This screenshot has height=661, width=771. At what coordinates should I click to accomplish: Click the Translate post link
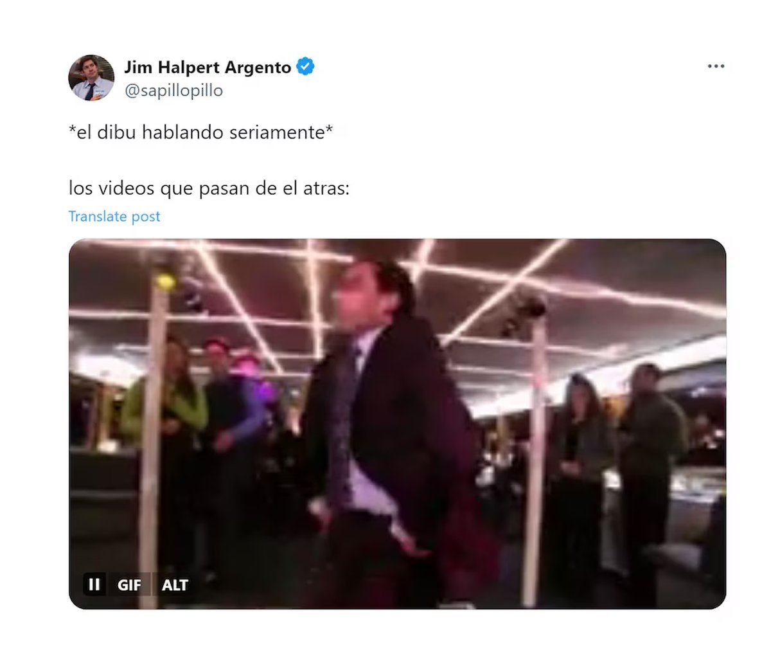114,216
